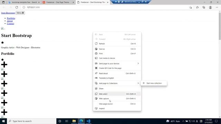Open the About nav link

10,21
